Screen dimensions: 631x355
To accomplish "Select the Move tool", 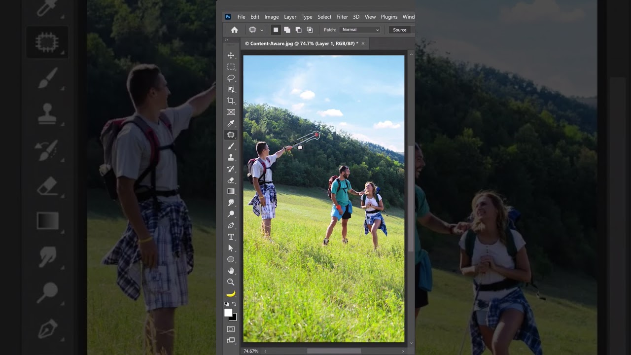I will [231, 55].
